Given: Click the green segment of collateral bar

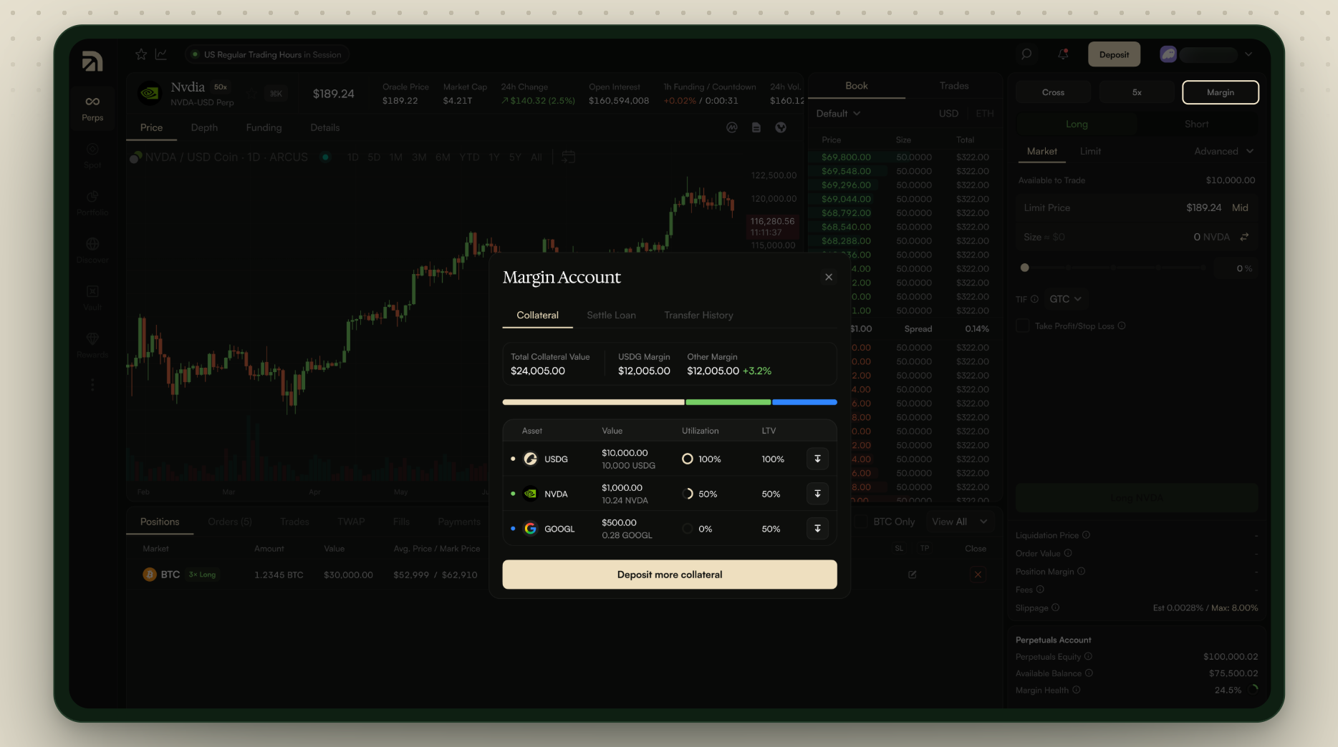Looking at the screenshot, I should click(728, 402).
